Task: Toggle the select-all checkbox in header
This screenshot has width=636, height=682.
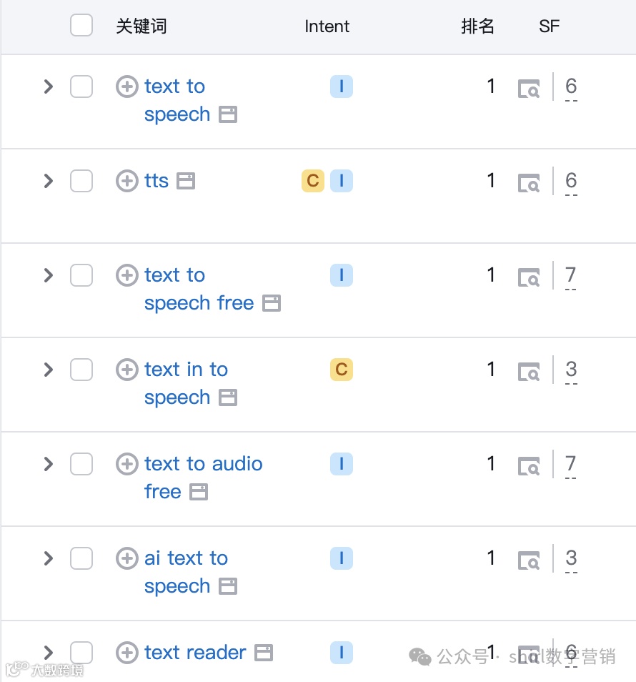Action: click(x=81, y=25)
